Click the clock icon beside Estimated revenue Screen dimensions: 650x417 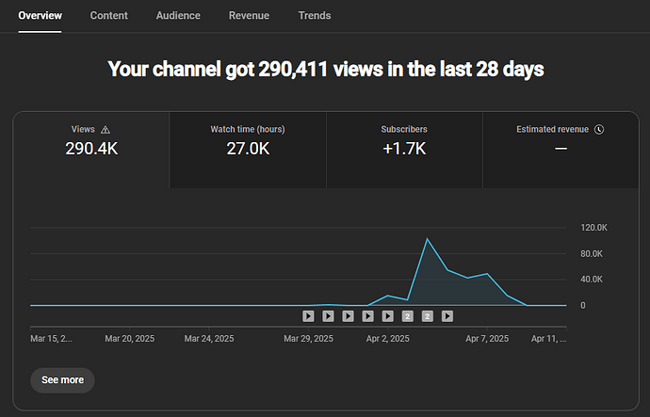(x=599, y=130)
